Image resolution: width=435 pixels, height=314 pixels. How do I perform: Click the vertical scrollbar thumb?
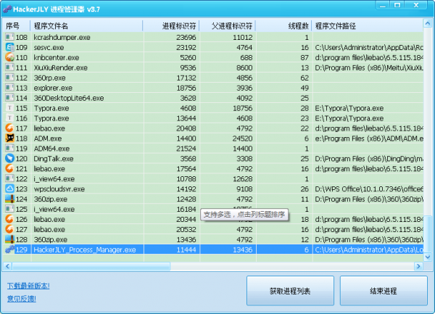point(428,234)
